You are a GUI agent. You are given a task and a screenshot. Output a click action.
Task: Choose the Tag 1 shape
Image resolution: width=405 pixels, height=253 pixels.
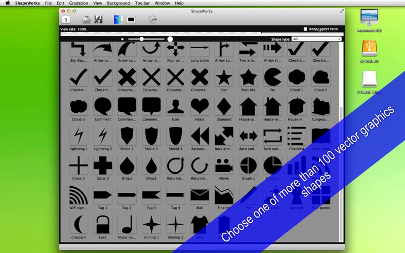tap(103, 195)
